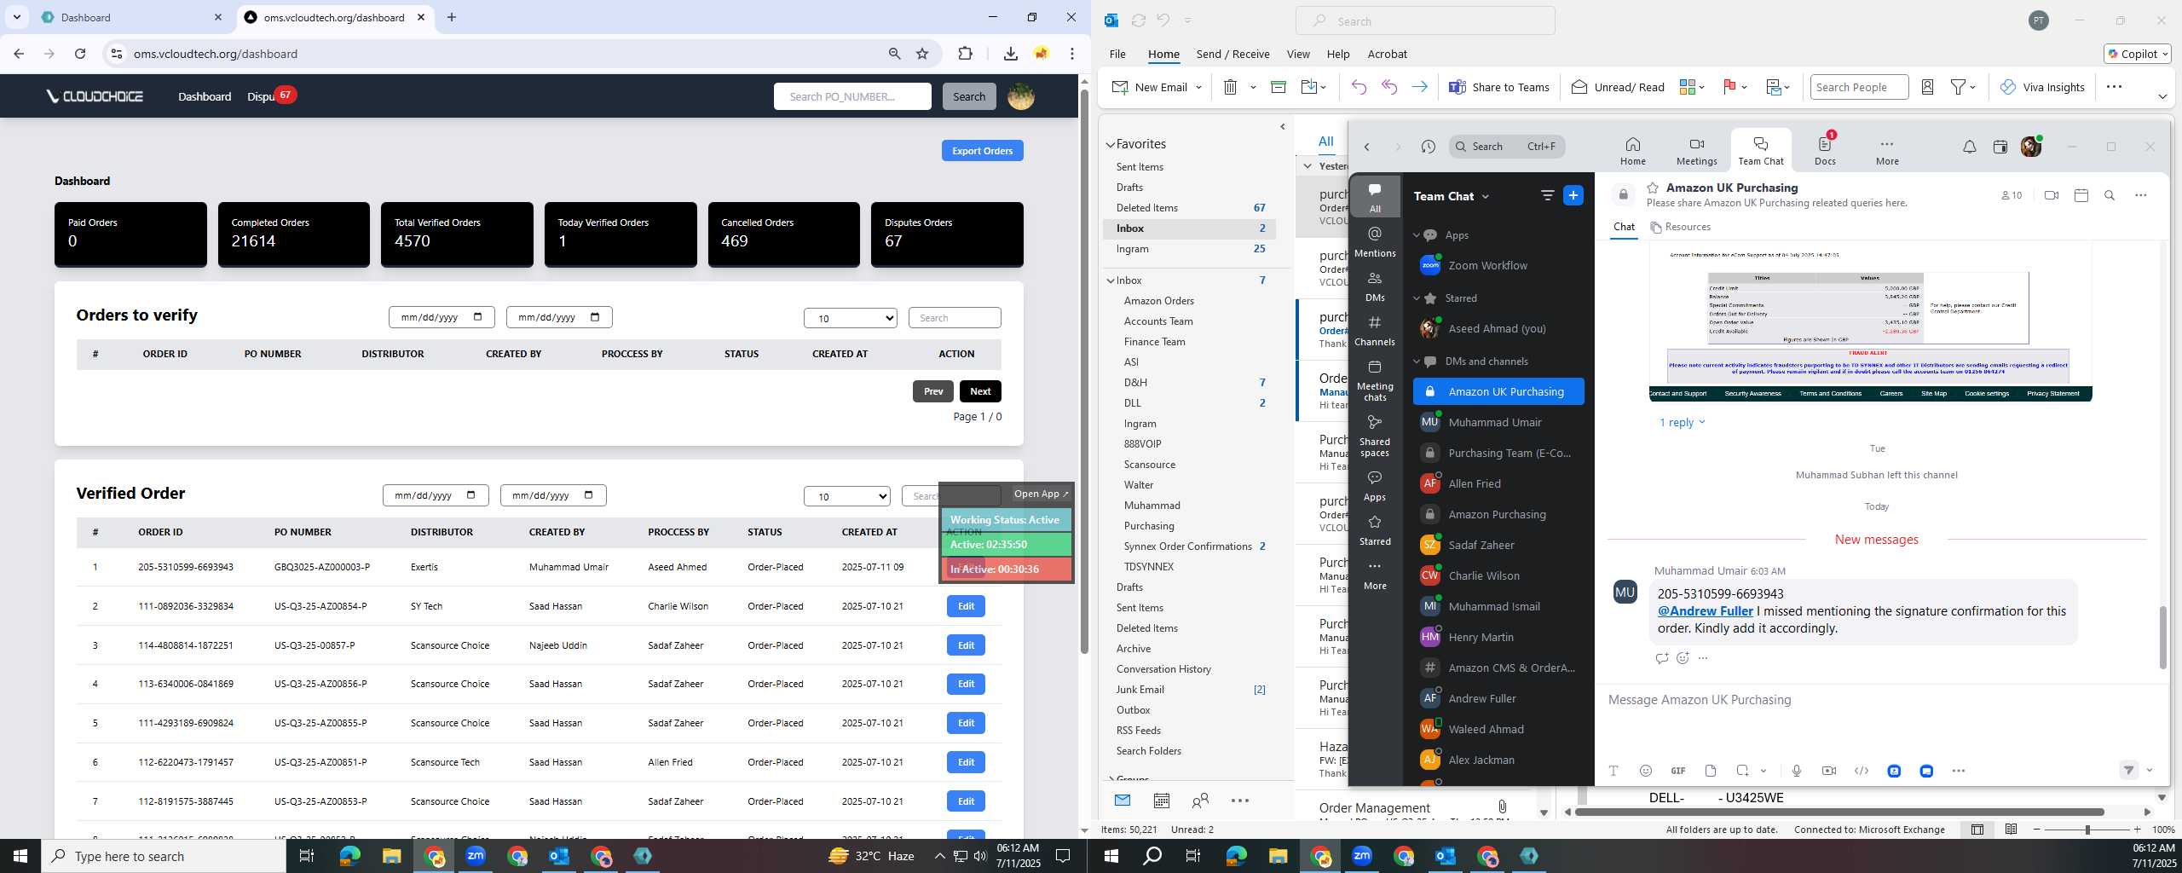The image size is (2182, 873).
Task: Click the search icon in the channel header
Action: point(2110,195)
